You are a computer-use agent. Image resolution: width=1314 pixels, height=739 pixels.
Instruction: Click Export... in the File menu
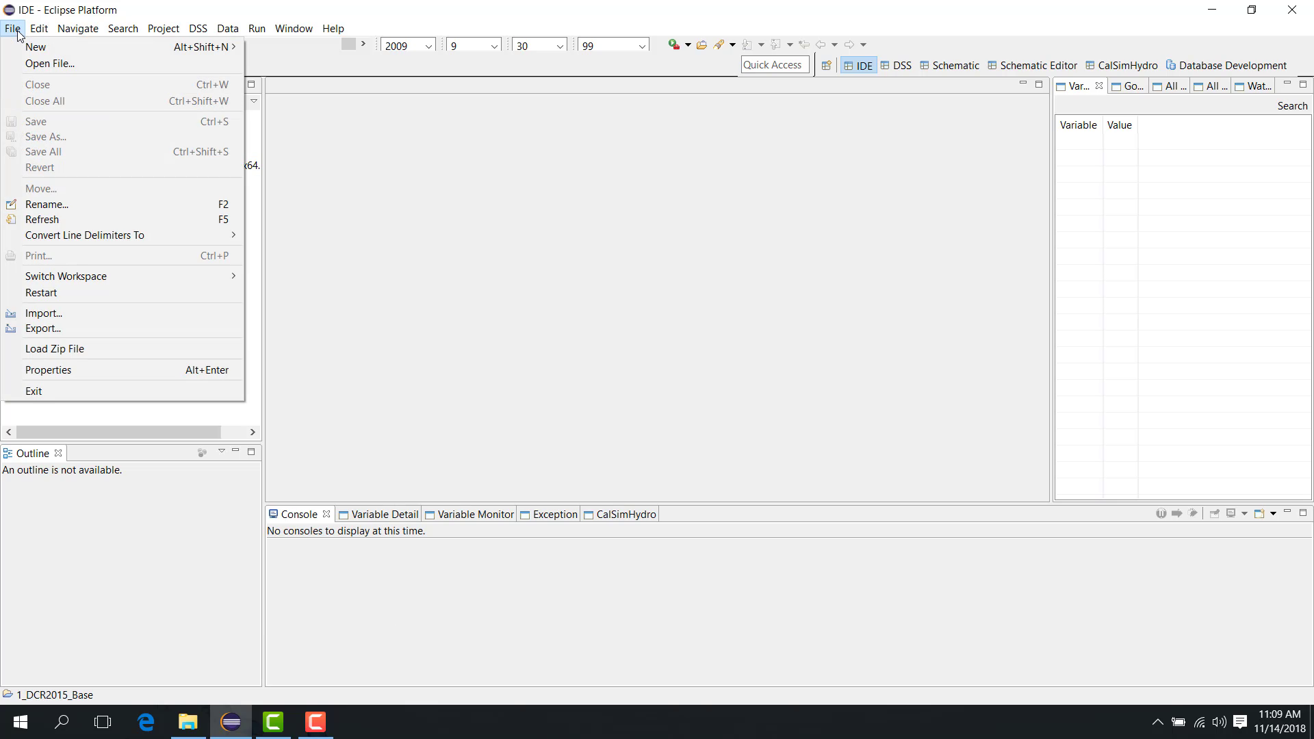[x=123, y=328]
